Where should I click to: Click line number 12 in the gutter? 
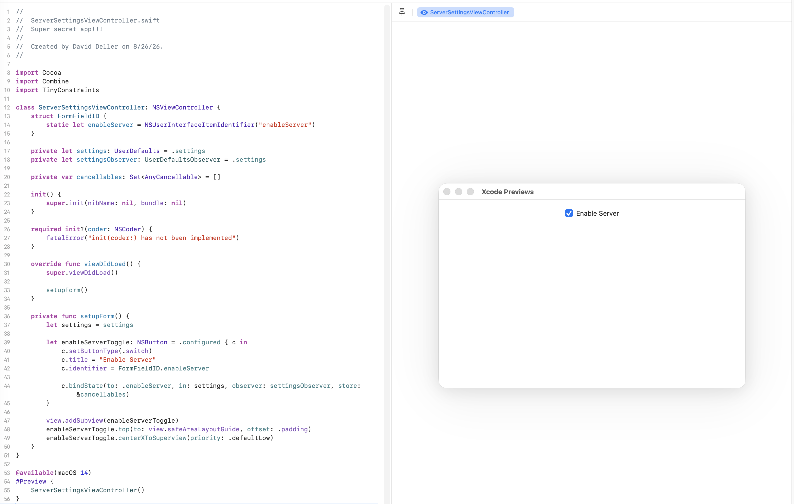(x=7, y=108)
